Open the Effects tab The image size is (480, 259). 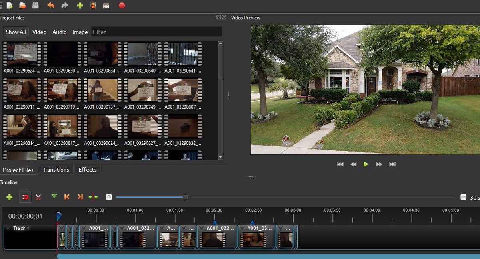[88, 170]
